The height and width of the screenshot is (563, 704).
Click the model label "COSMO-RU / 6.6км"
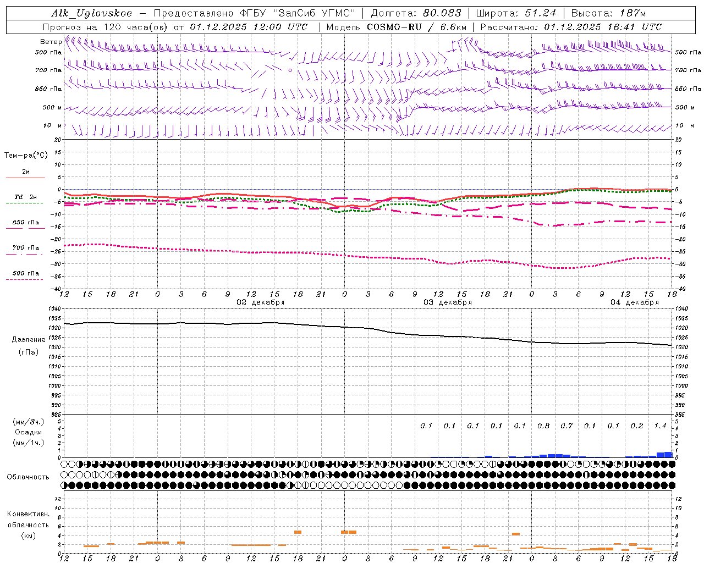[417, 27]
